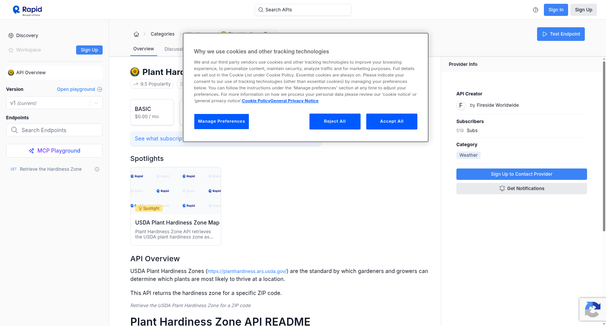Open the help question mark icon
Image resolution: width=606 pixels, height=326 pixels.
[x=536, y=10]
